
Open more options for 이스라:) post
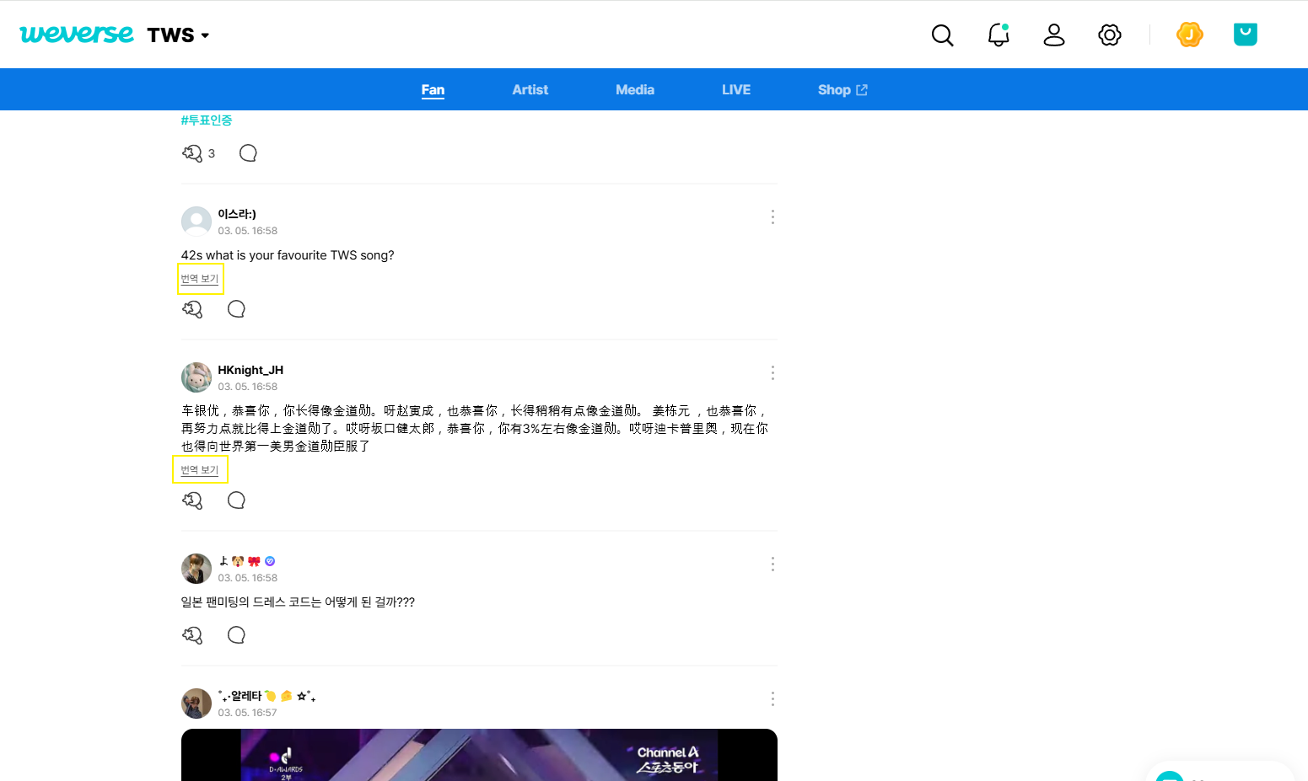(x=772, y=217)
